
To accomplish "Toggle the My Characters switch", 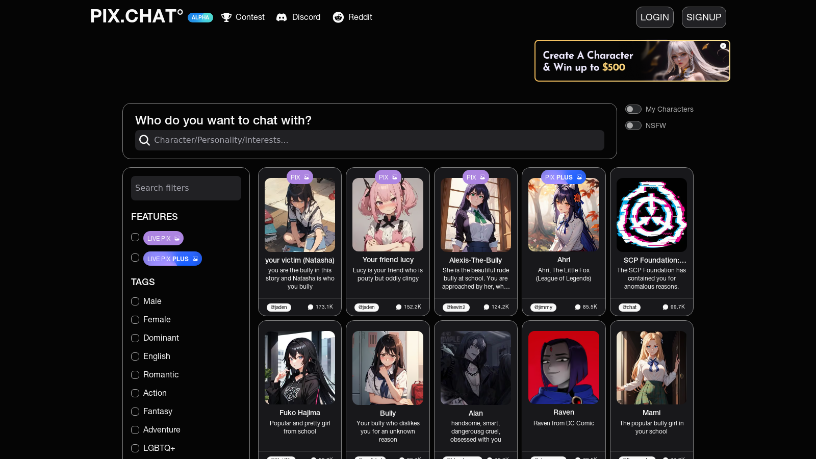I will [x=633, y=109].
